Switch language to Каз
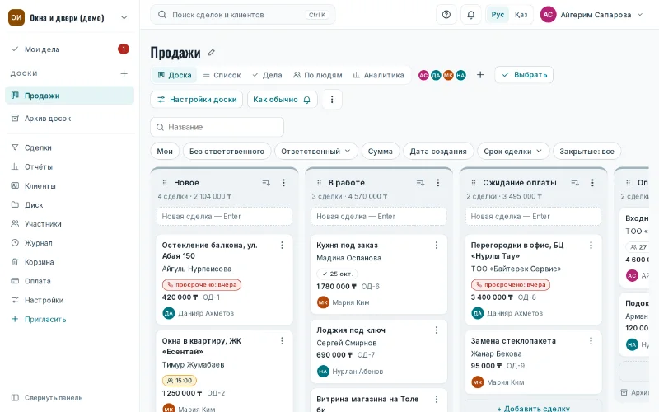This screenshot has height=412, width=659. tap(521, 15)
